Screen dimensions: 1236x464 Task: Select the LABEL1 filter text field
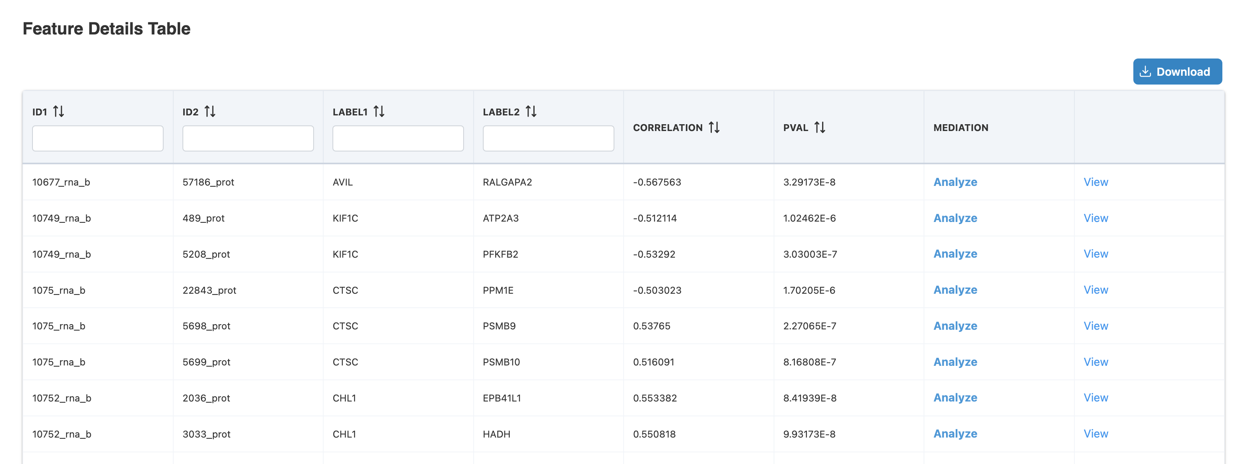[398, 138]
